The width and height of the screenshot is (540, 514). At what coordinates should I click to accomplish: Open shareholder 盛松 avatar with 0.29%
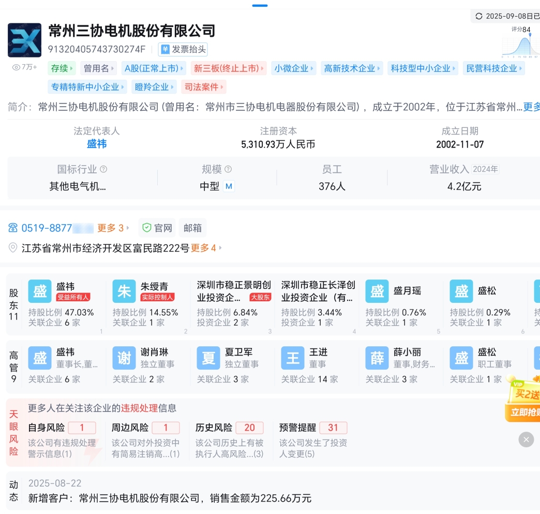[x=461, y=291]
